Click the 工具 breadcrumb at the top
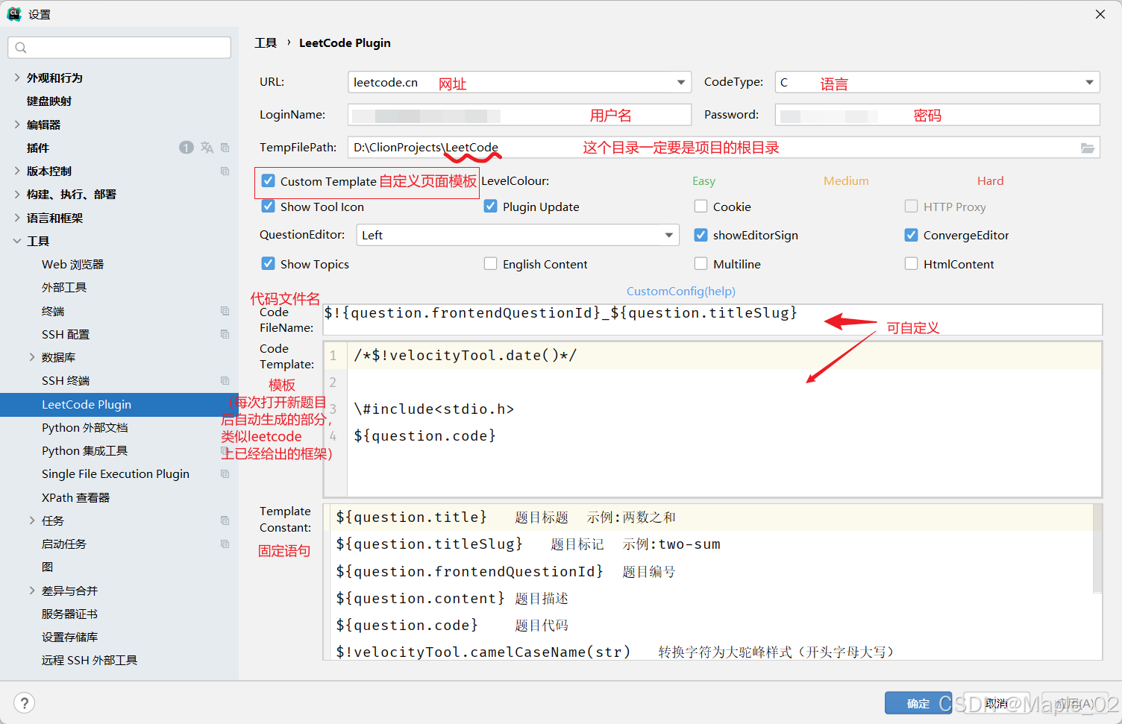This screenshot has height=724, width=1122. click(265, 43)
